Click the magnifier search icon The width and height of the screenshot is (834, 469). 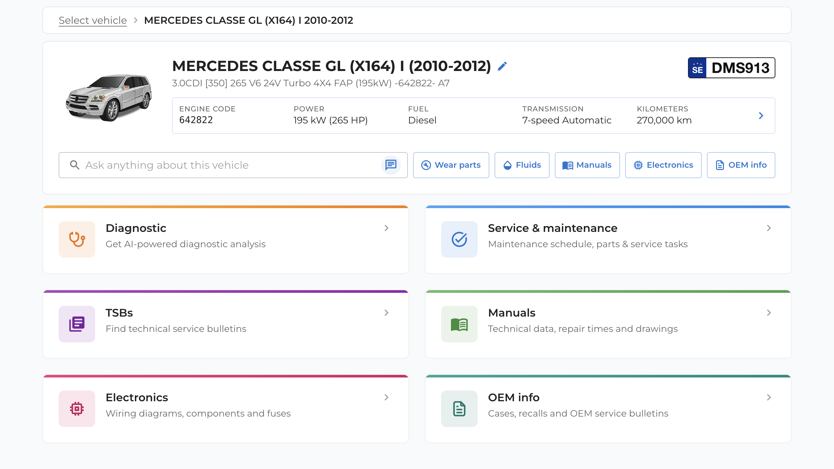pos(75,165)
